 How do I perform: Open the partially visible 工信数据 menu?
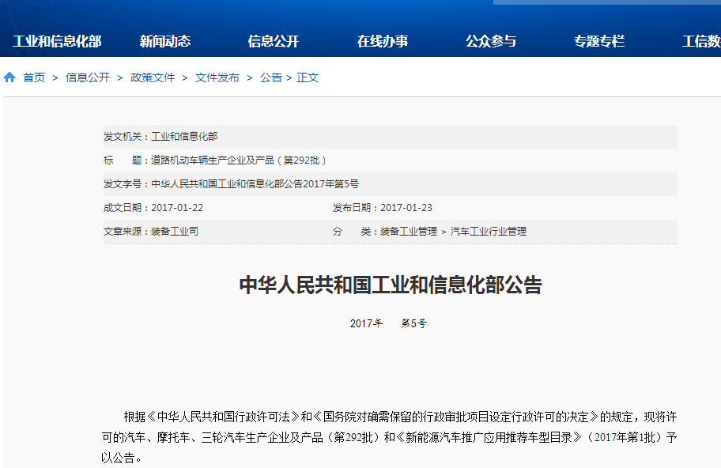[701, 40]
